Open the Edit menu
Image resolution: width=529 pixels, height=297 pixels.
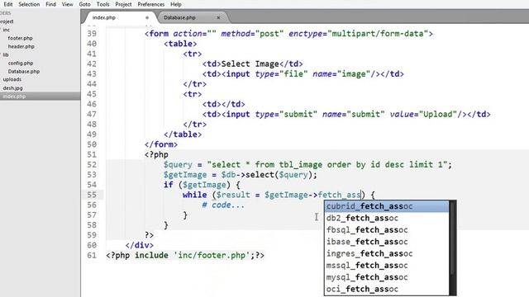7,4
